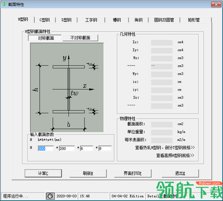The height and width of the screenshot is (201, 223).
Task: Close the 截面特性 window
Action: pyautogui.click(x=216, y=4)
